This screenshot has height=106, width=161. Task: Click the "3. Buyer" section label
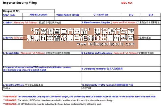coord(7,38)
